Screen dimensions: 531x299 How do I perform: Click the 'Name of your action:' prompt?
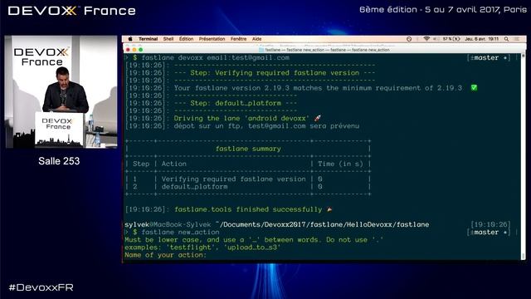coord(165,255)
